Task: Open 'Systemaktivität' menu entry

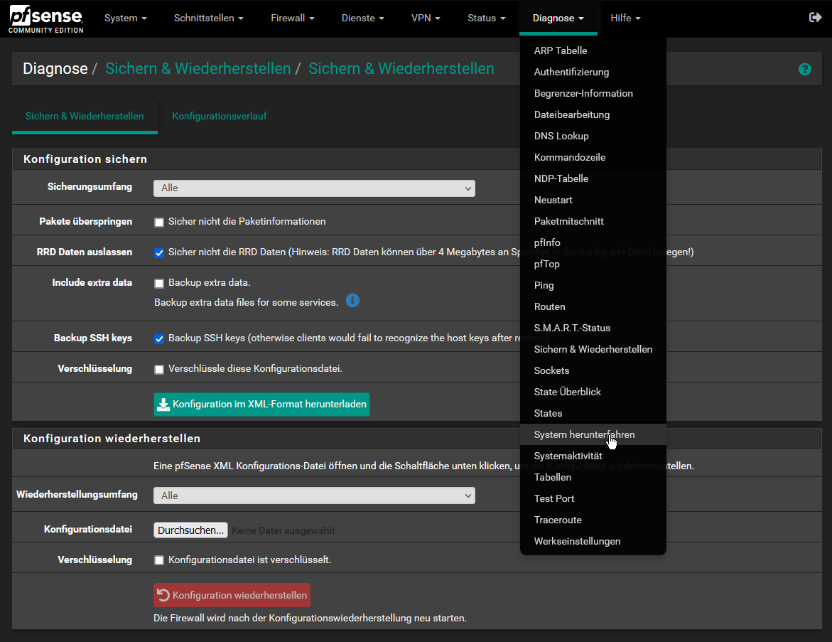Action: tap(593, 456)
